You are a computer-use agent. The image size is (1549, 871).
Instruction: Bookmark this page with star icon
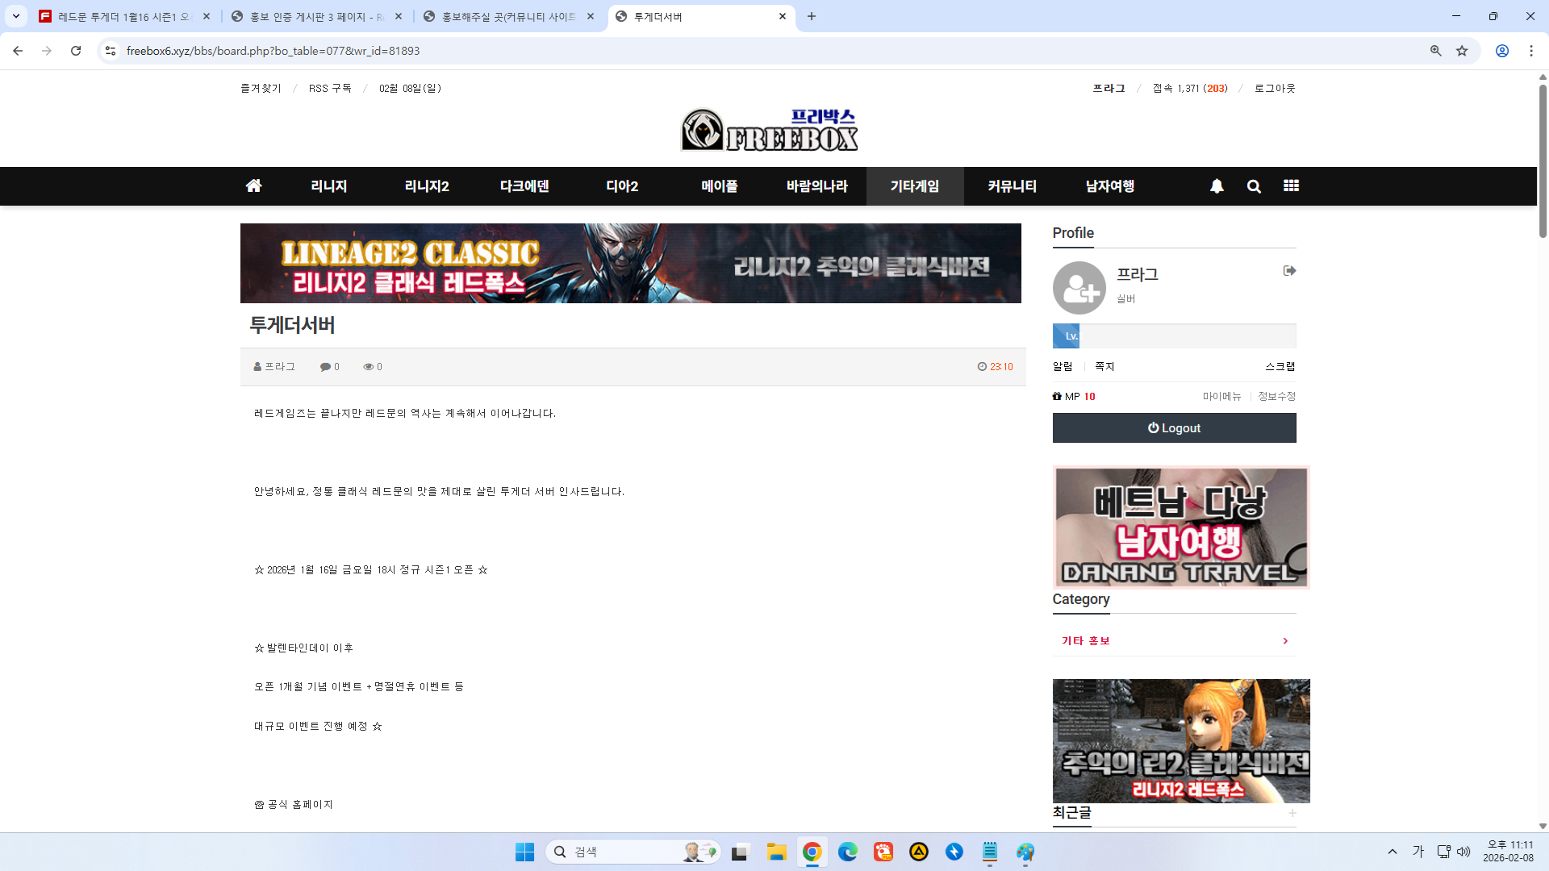(x=1462, y=51)
